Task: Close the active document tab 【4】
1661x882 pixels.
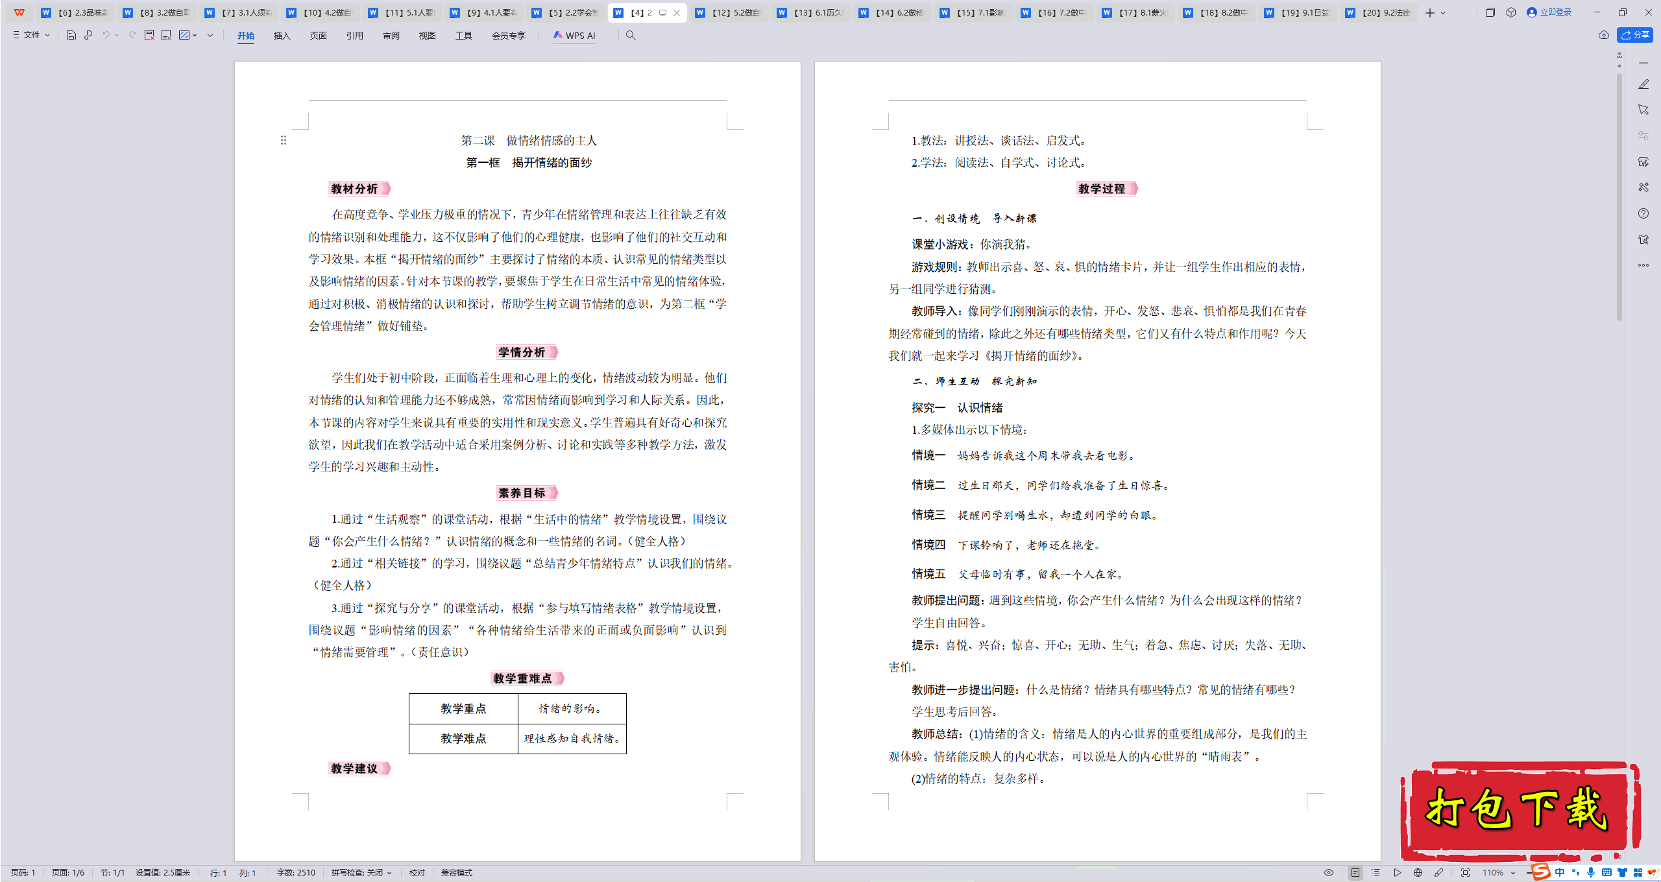Action: (677, 13)
